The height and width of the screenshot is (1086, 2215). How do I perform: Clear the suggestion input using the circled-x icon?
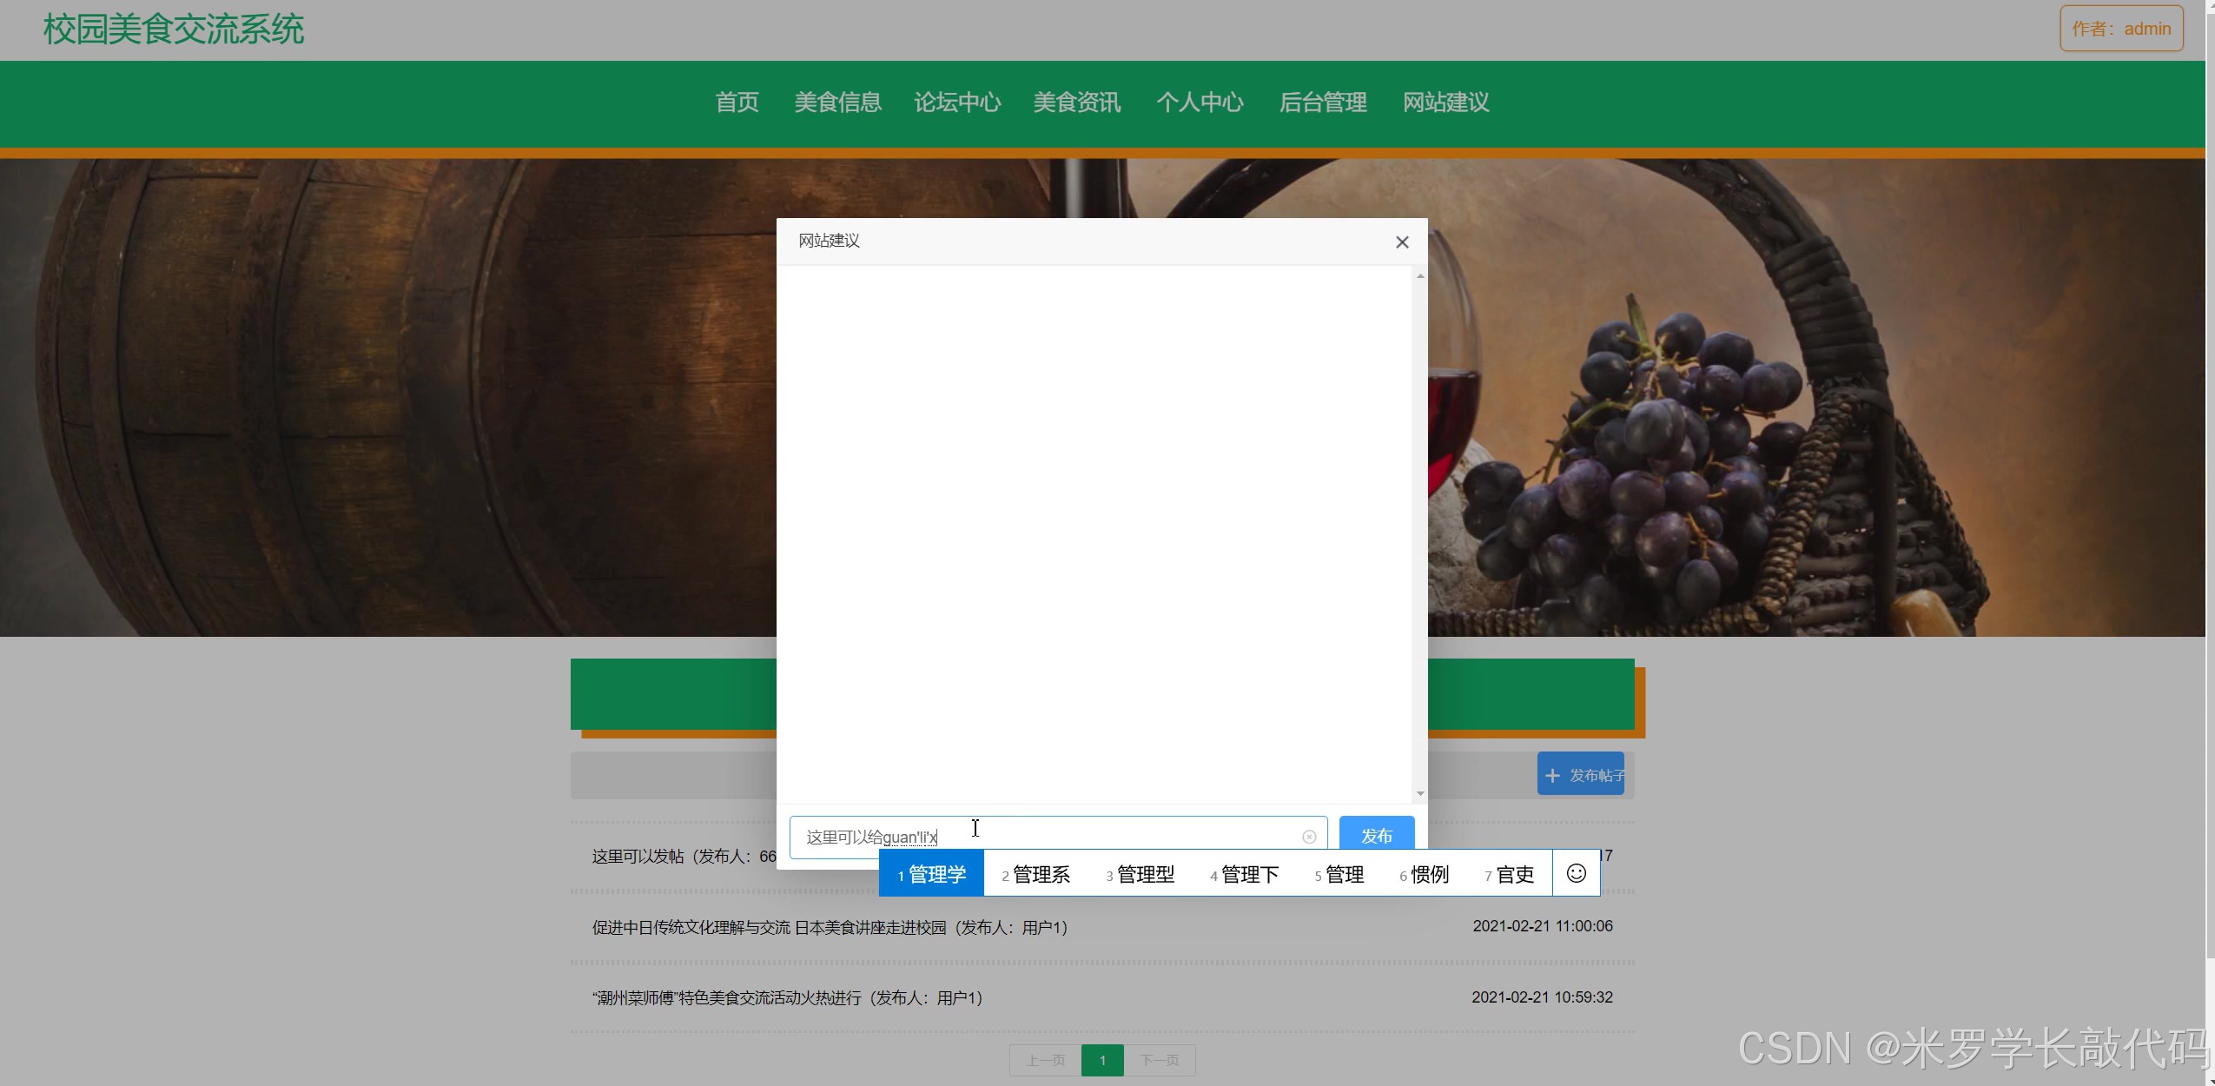tap(1307, 836)
